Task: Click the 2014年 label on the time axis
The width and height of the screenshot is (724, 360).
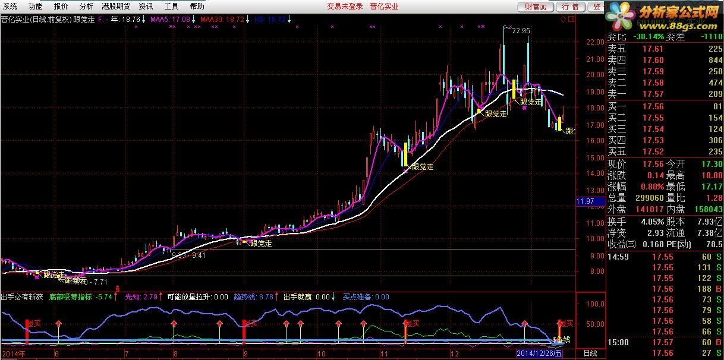Action: (14, 353)
